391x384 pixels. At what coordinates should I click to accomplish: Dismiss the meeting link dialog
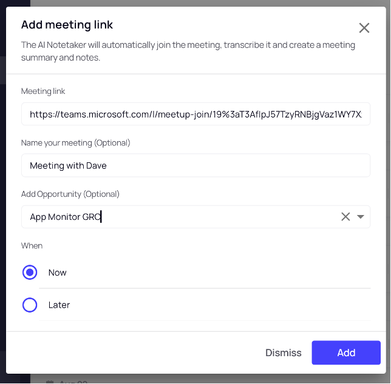tap(284, 353)
